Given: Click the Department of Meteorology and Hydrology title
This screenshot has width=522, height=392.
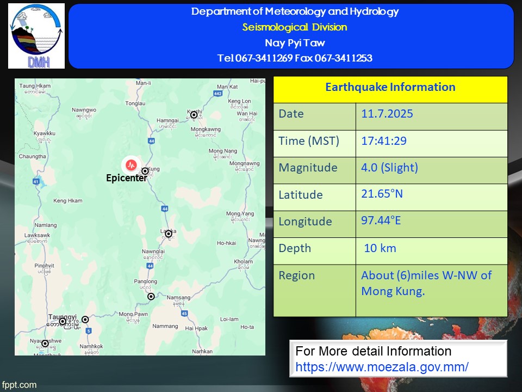Looking at the screenshot, I should (x=295, y=11).
